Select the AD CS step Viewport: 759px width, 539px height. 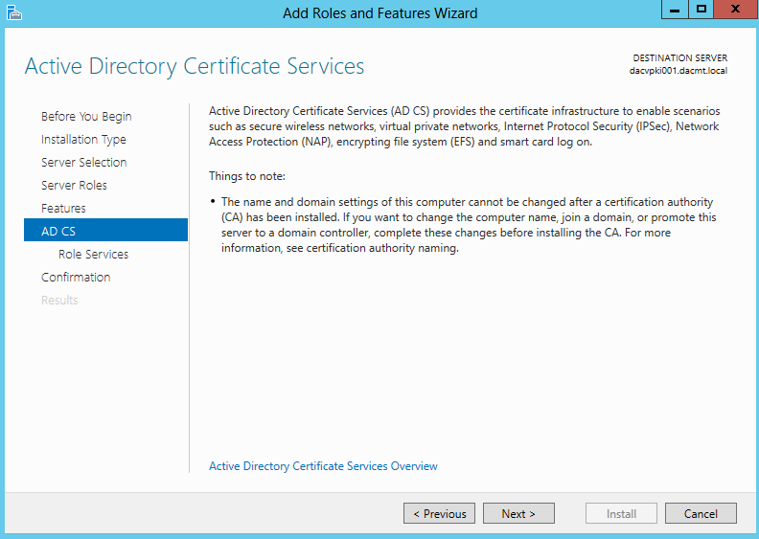click(105, 230)
